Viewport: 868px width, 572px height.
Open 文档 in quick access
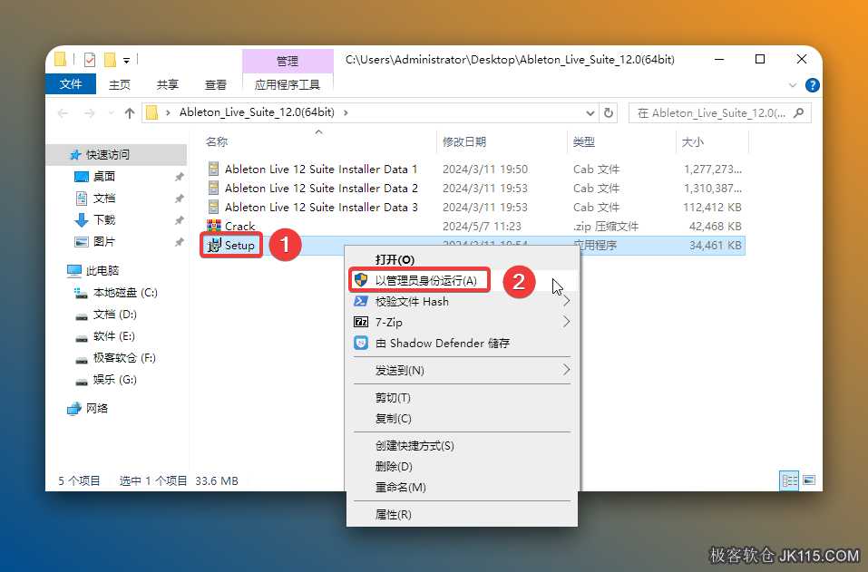104,198
